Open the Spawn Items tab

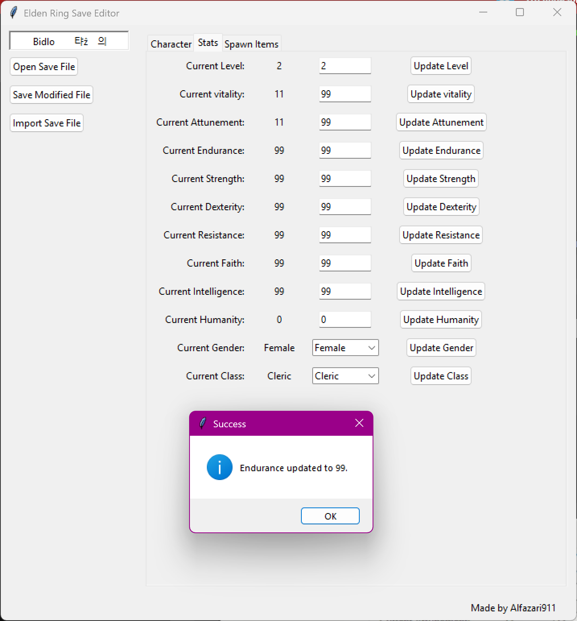[x=251, y=44]
